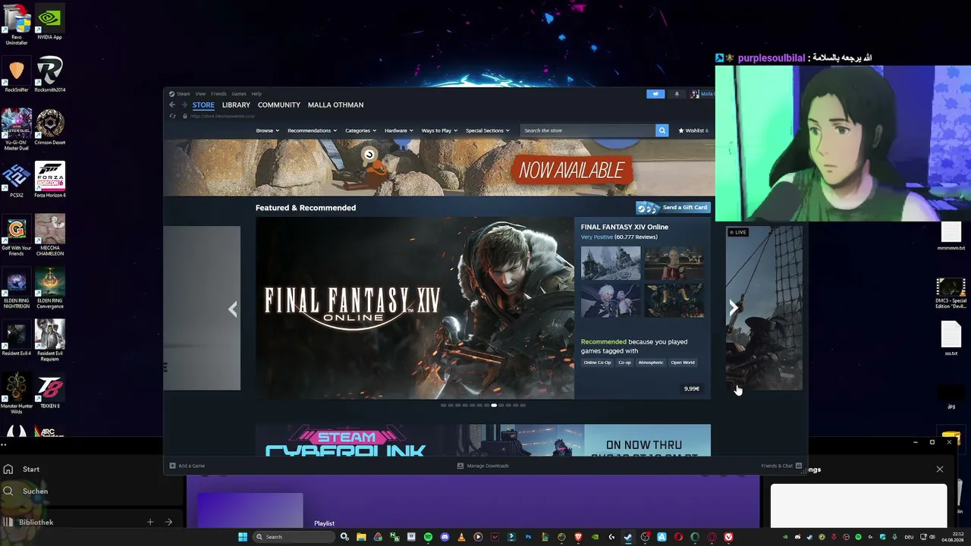Open the Hardware dropdown menu
The image size is (971, 546).
pyautogui.click(x=398, y=130)
